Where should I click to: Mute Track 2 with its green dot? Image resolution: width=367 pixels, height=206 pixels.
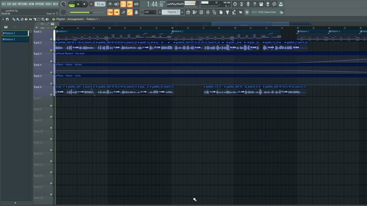(x=51, y=50)
